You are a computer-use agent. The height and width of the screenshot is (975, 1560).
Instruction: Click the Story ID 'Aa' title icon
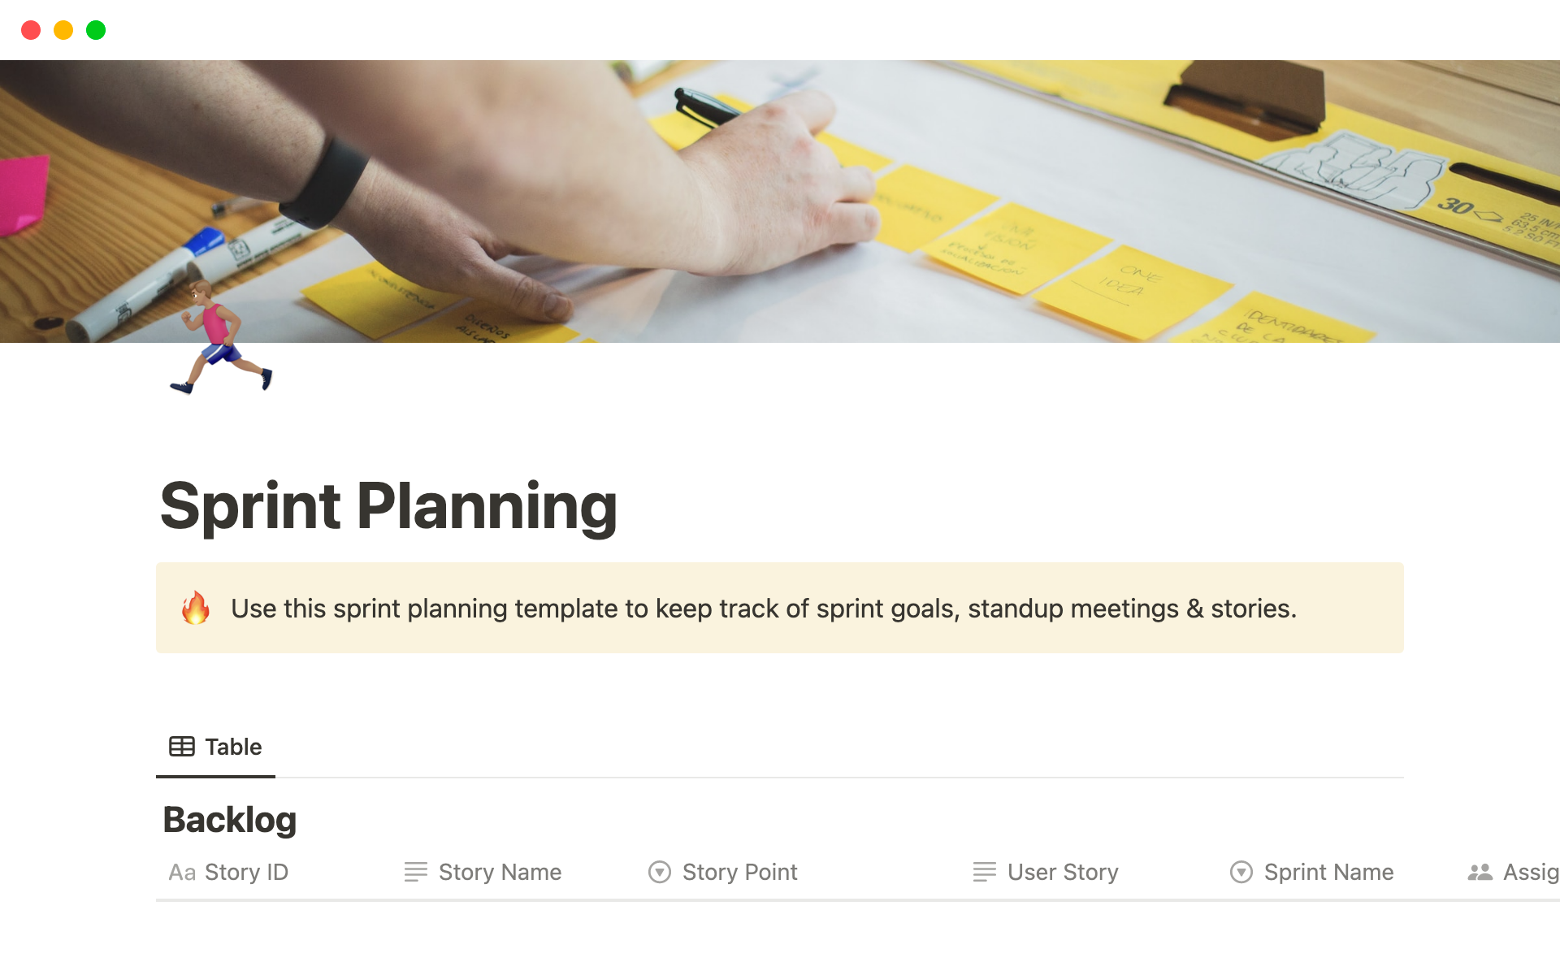[x=182, y=873]
